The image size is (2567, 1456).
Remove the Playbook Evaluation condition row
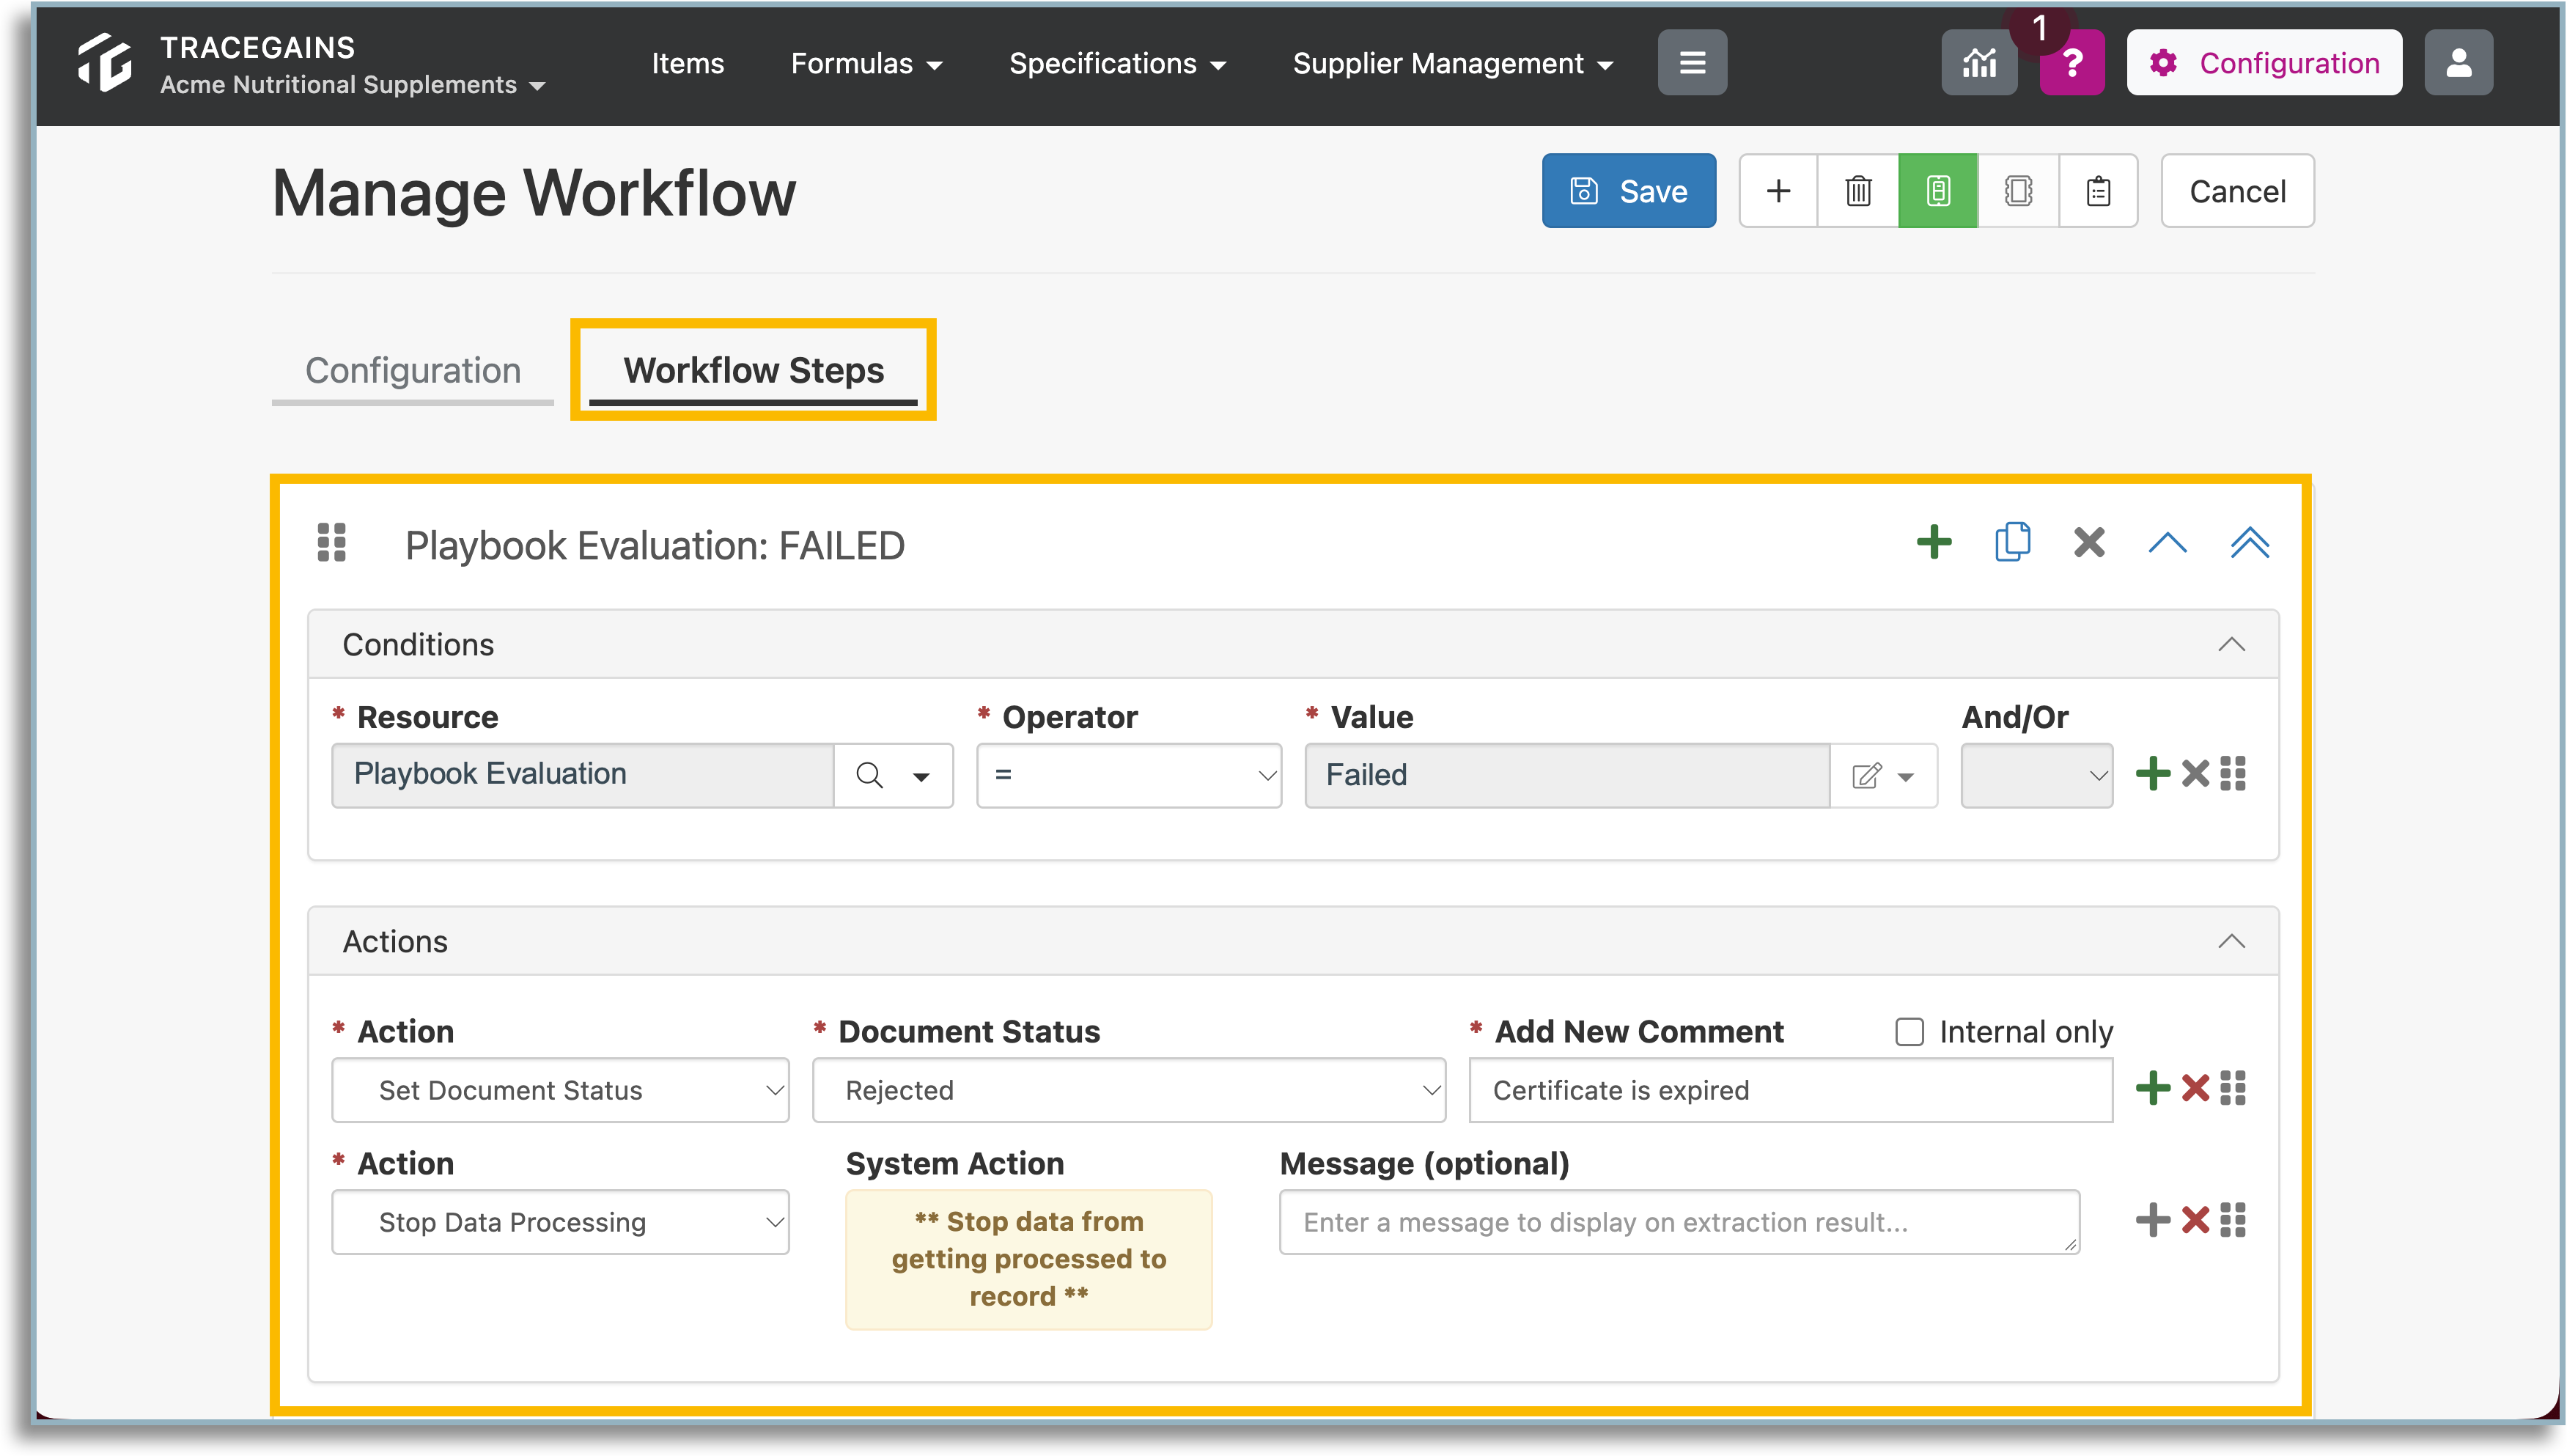[2195, 774]
